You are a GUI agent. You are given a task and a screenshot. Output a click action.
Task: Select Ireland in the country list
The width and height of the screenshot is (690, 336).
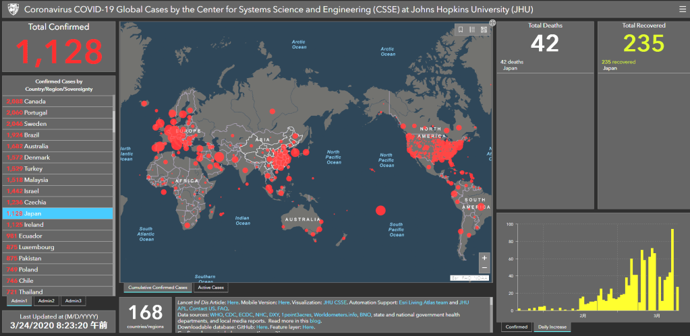pos(57,225)
